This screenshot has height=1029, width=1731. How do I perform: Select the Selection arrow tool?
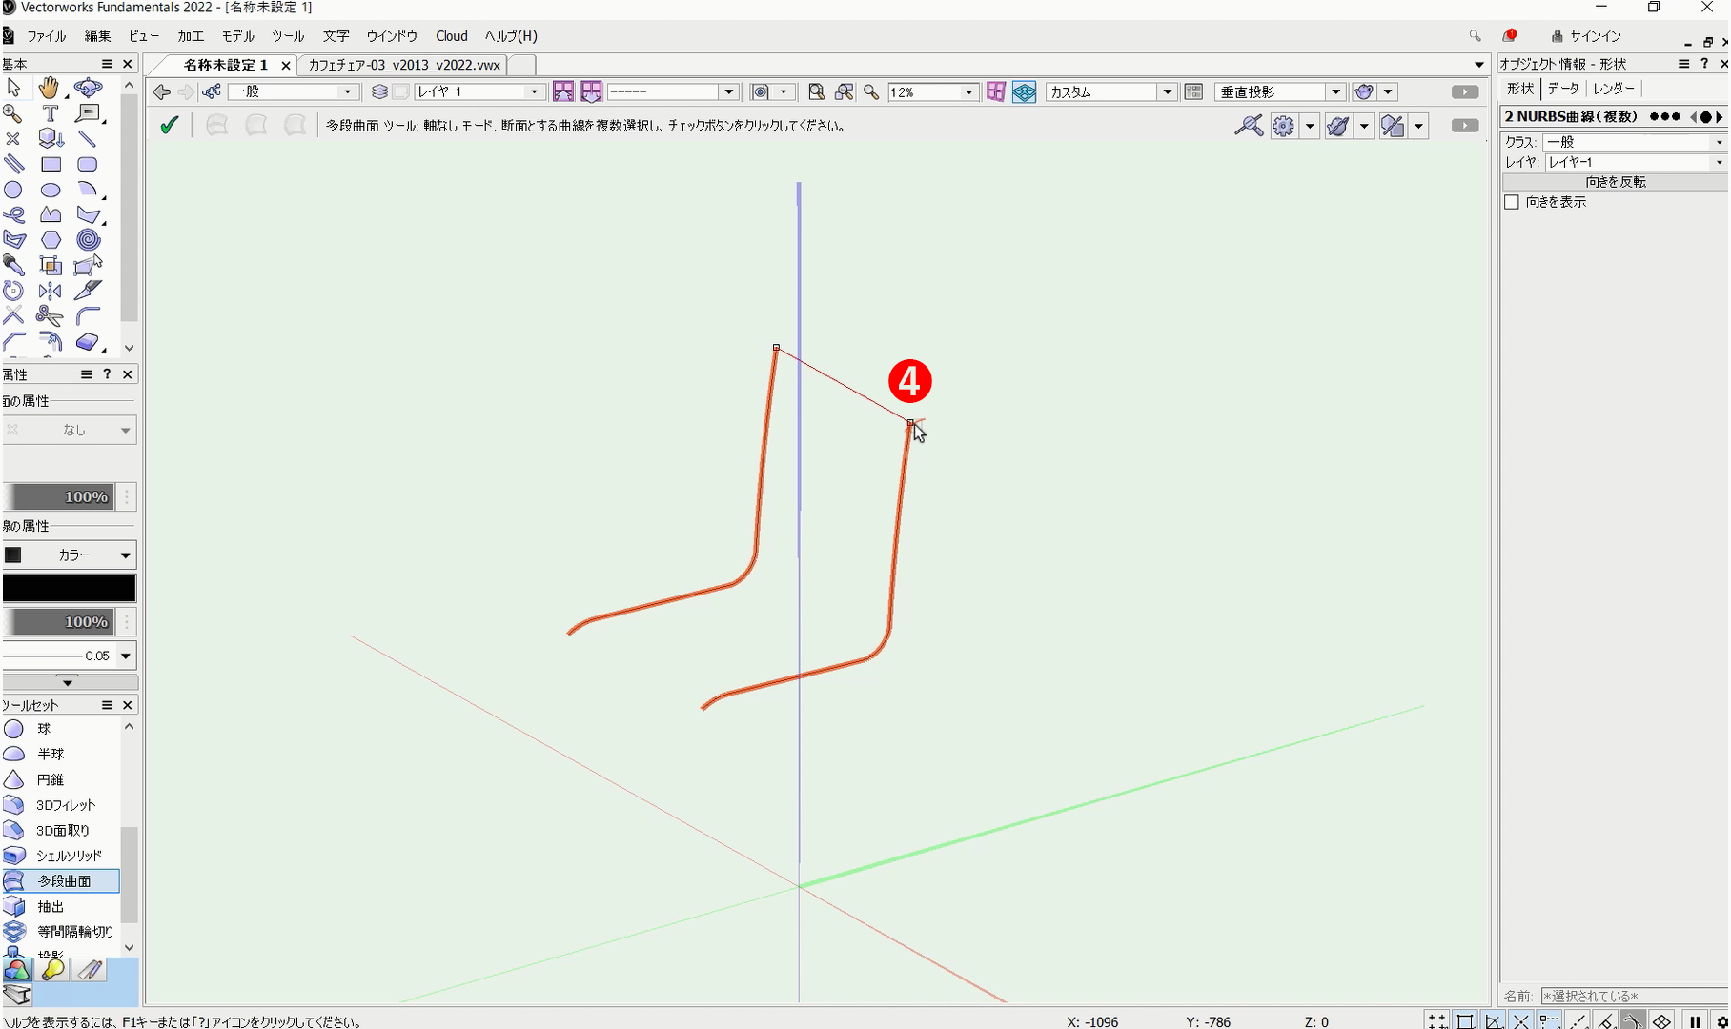[13, 88]
